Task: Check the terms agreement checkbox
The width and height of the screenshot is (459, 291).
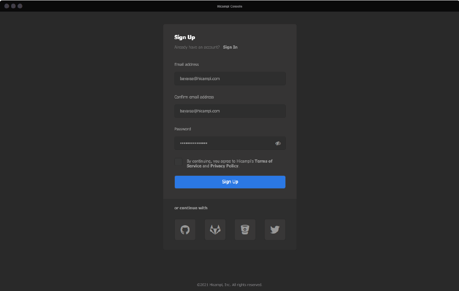Action: (x=178, y=161)
